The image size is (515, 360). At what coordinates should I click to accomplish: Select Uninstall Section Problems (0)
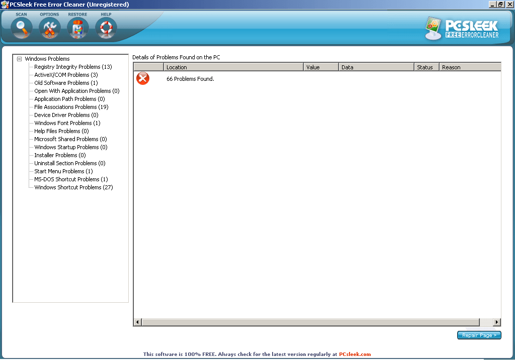[70, 163]
